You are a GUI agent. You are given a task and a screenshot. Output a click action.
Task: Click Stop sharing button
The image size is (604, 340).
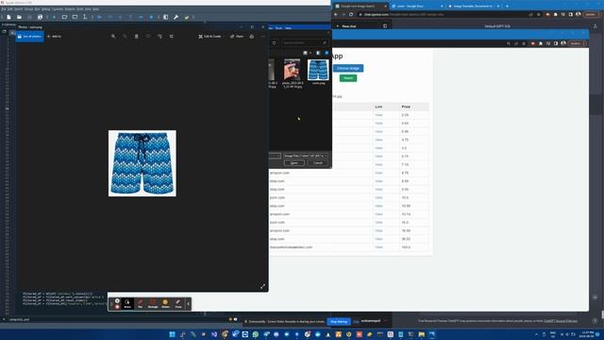[339, 321]
